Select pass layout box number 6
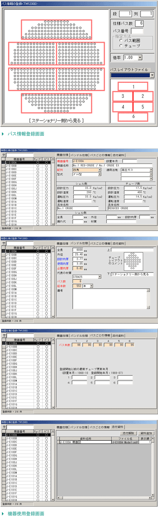Image resolution: width=158 pixels, height=520 pixels. click(133, 117)
